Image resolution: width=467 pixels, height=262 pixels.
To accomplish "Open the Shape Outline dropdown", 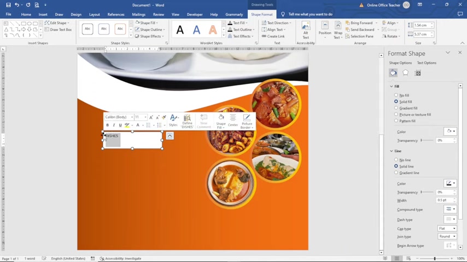I will click(x=150, y=29).
